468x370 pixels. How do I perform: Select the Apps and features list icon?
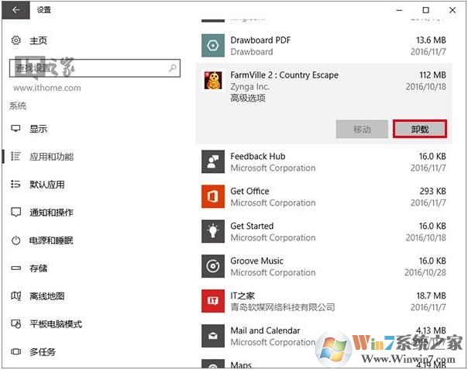15,156
